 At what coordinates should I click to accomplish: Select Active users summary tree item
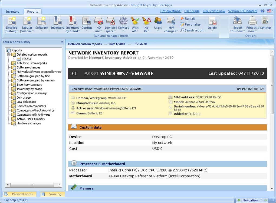31,119
